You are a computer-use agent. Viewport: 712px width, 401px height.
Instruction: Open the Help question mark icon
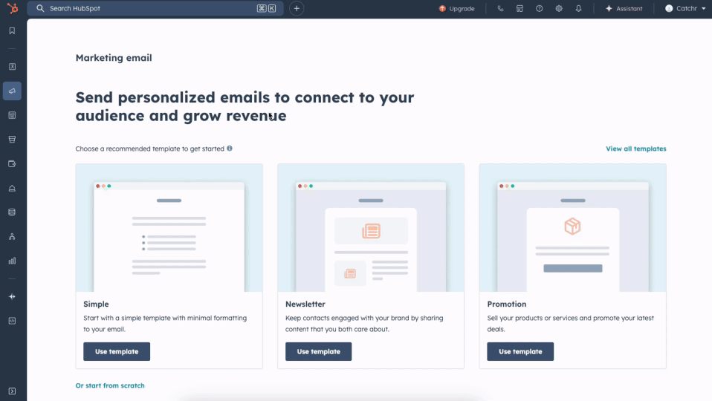(540, 8)
